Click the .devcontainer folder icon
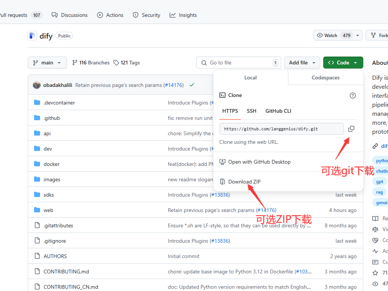Viewport: 388px width, 291px height. click(x=37, y=103)
